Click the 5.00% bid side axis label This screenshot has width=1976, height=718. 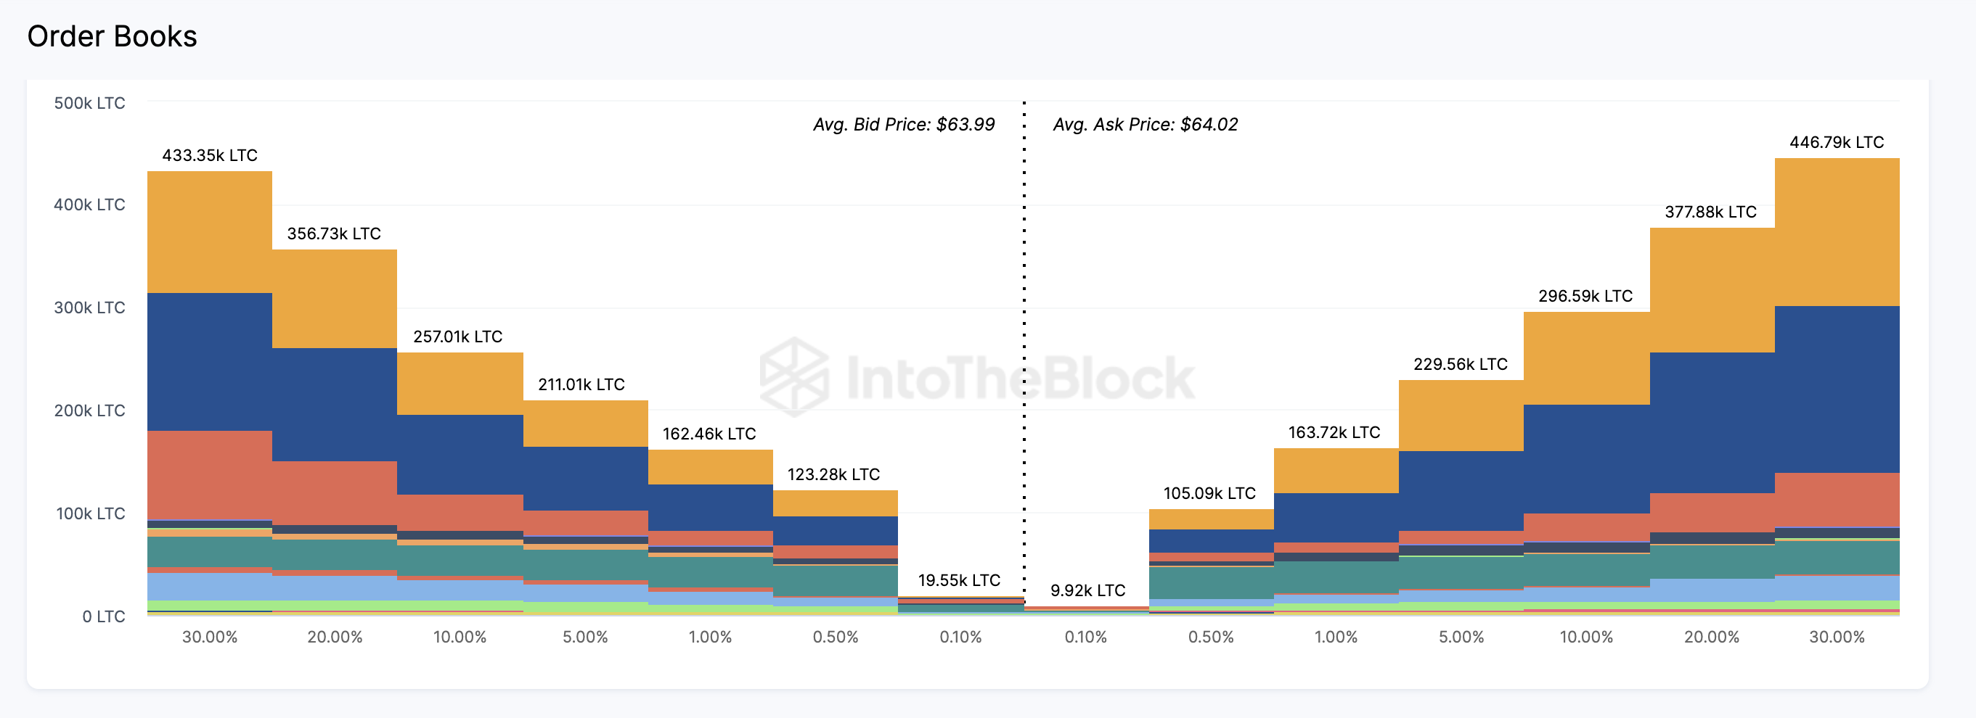click(x=584, y=637)
